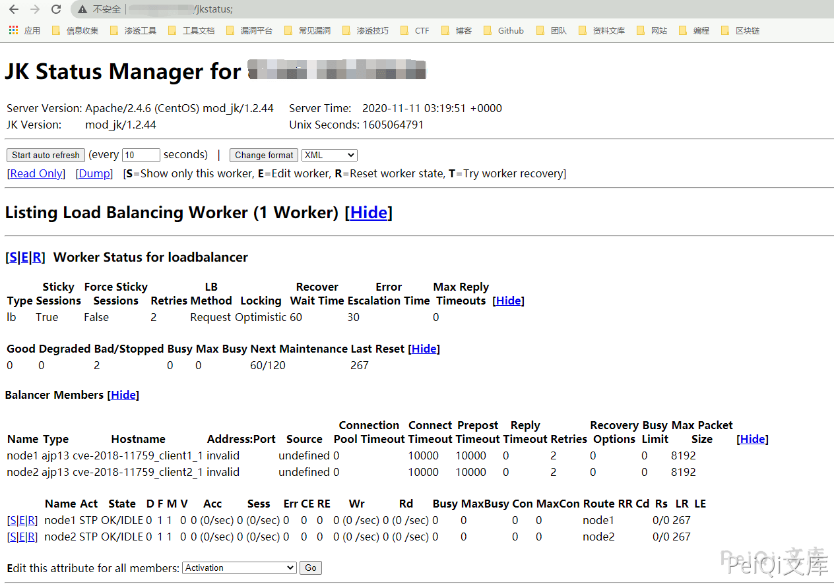
Task: Click the browser forward arrow
Action: (35, 9)
